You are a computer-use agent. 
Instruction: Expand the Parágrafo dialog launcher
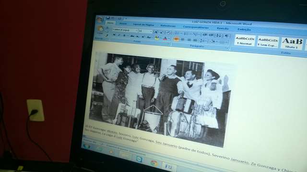(227, 48)
